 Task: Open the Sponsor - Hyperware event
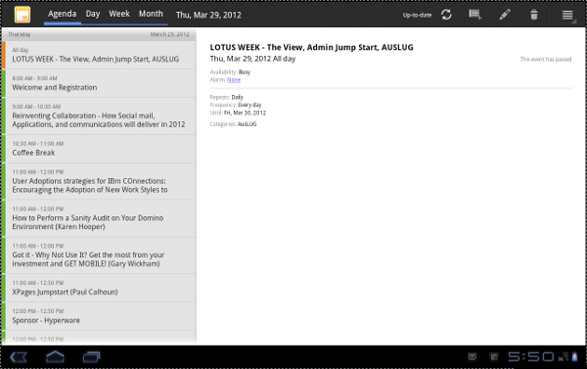click(99, 316)
